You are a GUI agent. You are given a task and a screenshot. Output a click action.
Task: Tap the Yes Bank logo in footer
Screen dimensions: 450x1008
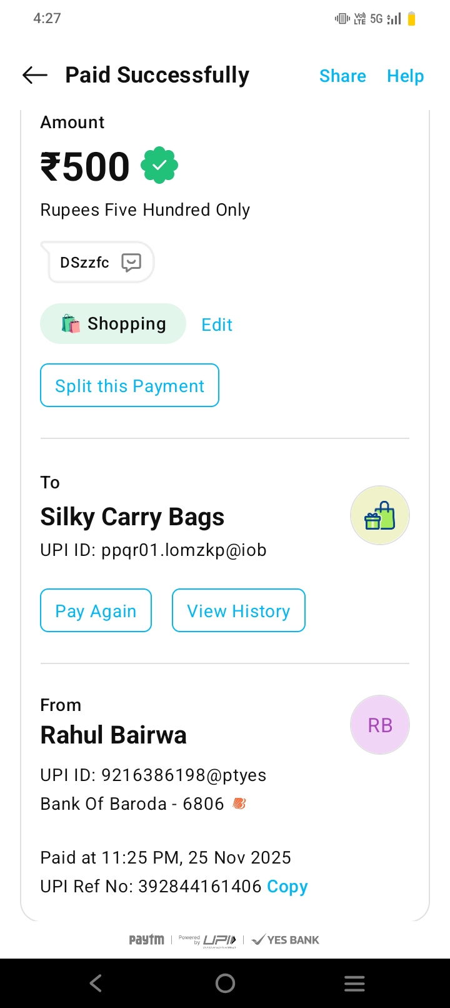coord(286,940)
